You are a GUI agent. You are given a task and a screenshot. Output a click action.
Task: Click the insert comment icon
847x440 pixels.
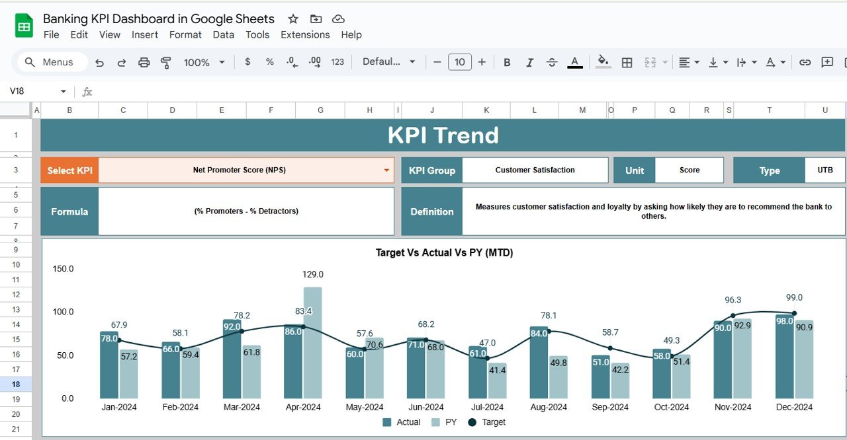(x=827, y=62)
